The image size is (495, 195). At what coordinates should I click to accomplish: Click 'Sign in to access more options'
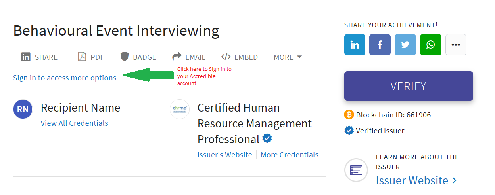pyautogui.click(x=65, y=78)
